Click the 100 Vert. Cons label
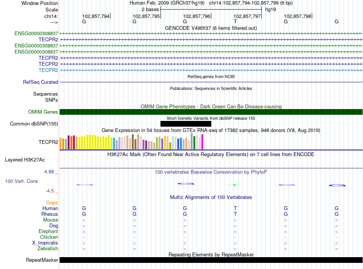 (x=21, y=181)
